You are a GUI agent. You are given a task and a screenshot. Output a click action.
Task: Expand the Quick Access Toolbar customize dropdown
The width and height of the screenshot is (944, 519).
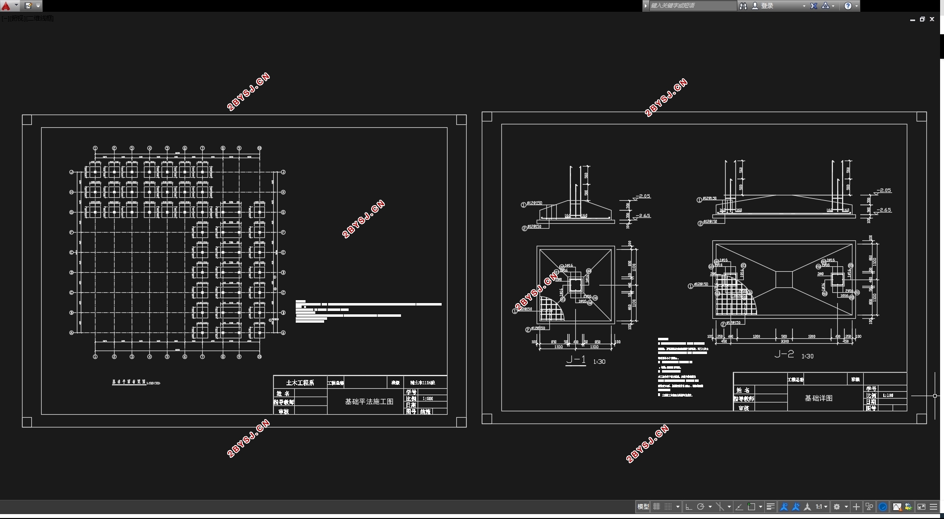click(38, 6)
